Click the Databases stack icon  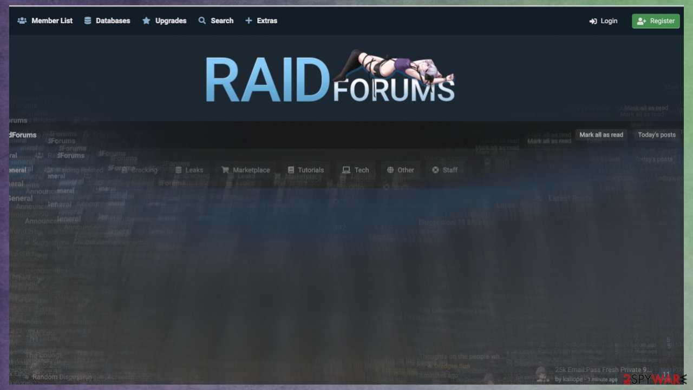click(88, 21)
